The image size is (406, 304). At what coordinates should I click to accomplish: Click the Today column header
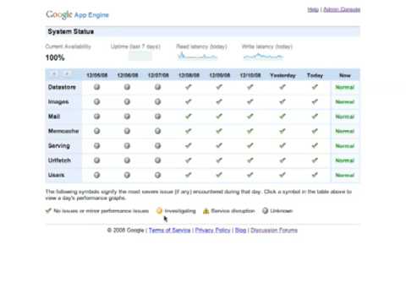tap(315, 75)
